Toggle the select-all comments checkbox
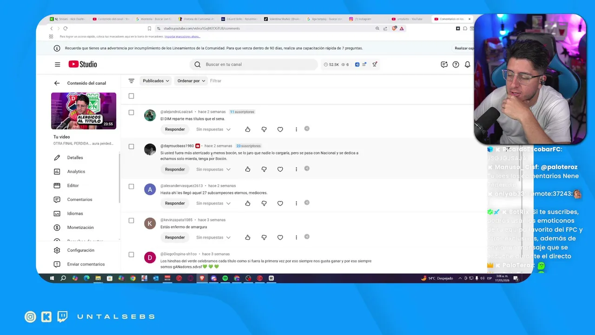The width and height of the screenshot is (595, 335). tap(131, 96)
